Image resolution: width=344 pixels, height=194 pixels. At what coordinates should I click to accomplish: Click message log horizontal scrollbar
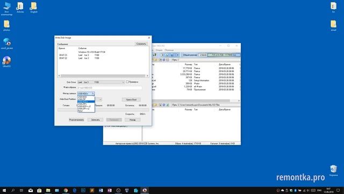pyautogui.click(x=103, y=75)
